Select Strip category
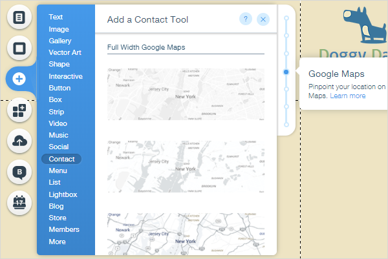The width and height of the screenshot is (388, 259). (x=56, y=112)
